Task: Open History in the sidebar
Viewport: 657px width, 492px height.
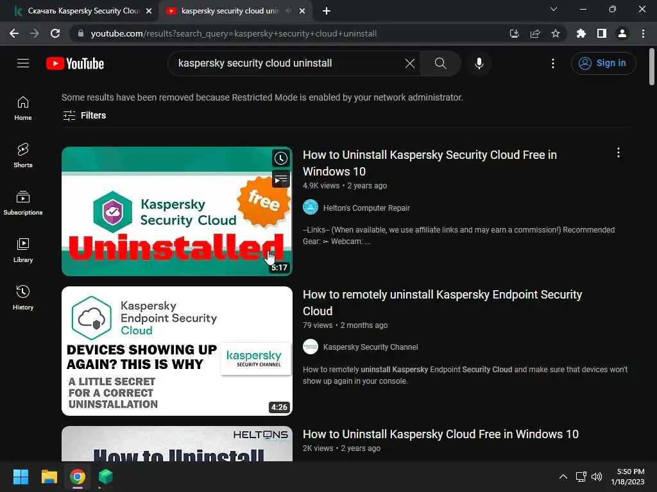Action: tap(23, 297)
